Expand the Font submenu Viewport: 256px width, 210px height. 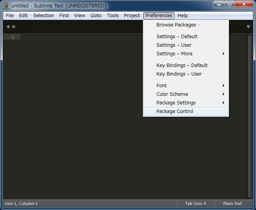tap(186, 85)
